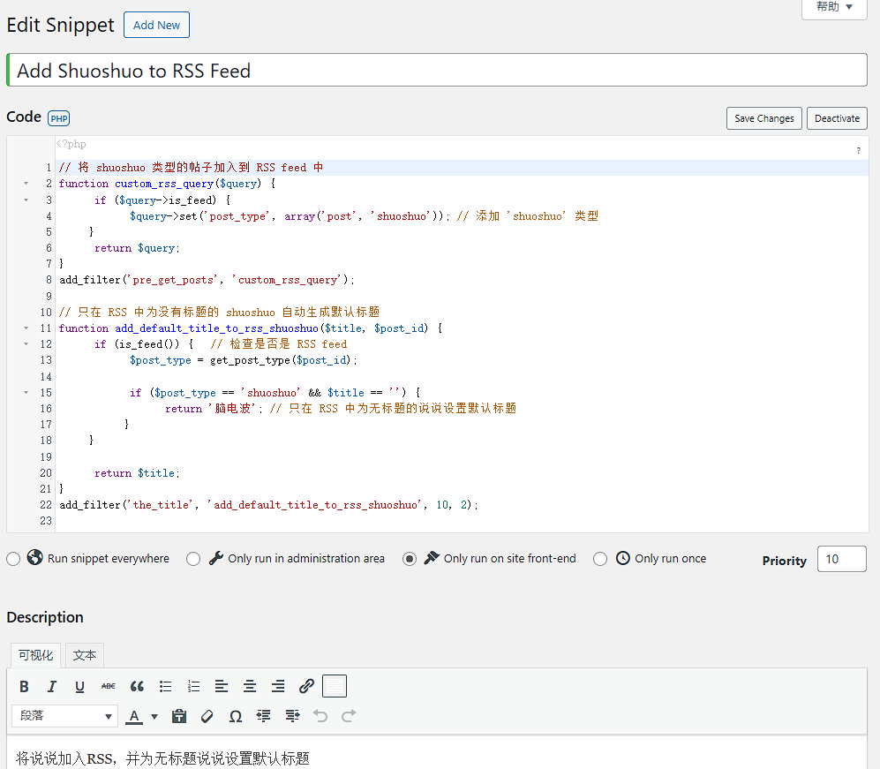Insert or edit link icon
The image size is (880, 769).
[x=306, y=686]
